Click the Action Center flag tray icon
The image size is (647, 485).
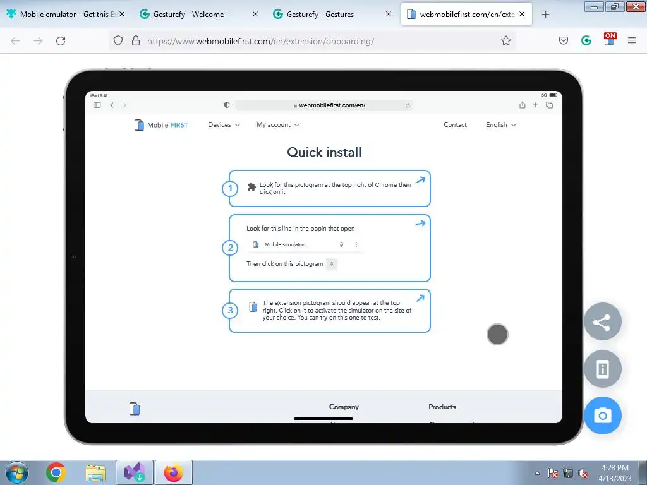click(553, 474)
